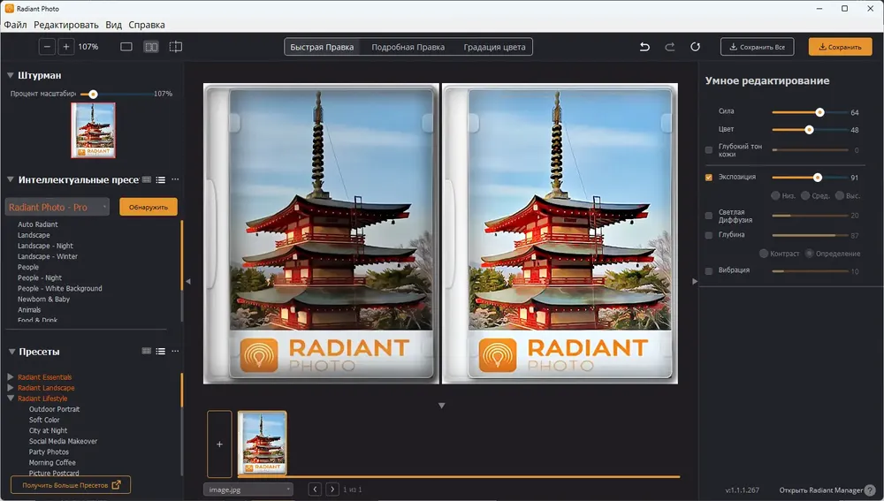Collapse the Штурман panel
This screenshot has width=884, height=501.
point(11,75)
